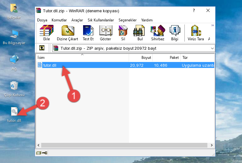Open the Dosya menu
This screenshot has height=163, width=242.
pyautogui.click(x=42, y=20)
